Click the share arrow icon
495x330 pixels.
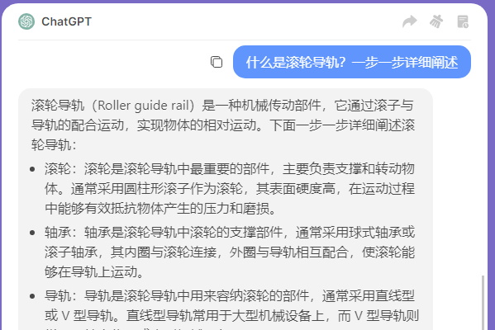pos(409,21)
